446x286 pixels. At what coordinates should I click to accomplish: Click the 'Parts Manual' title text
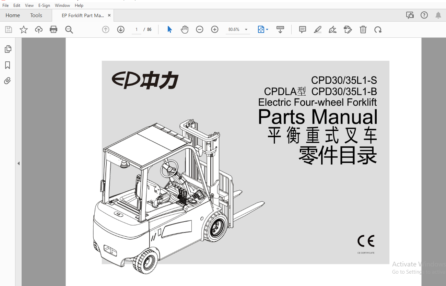318,117
